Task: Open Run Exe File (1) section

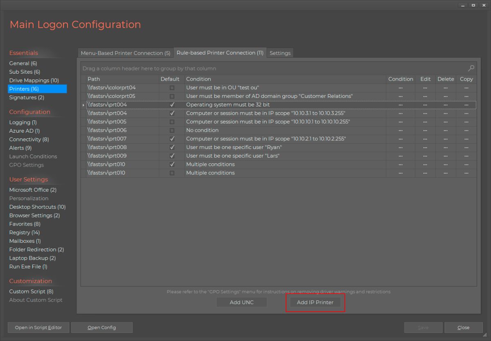Action: click(x=28, y=267)
